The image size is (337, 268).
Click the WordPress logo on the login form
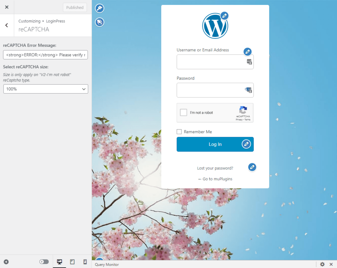215,26
